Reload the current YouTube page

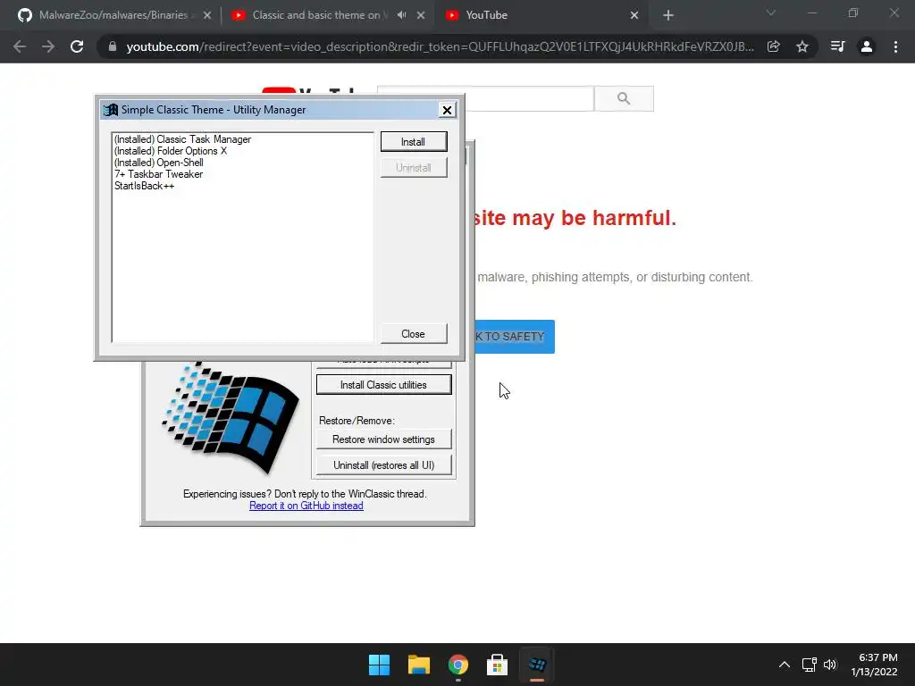(x=77, y=46)
